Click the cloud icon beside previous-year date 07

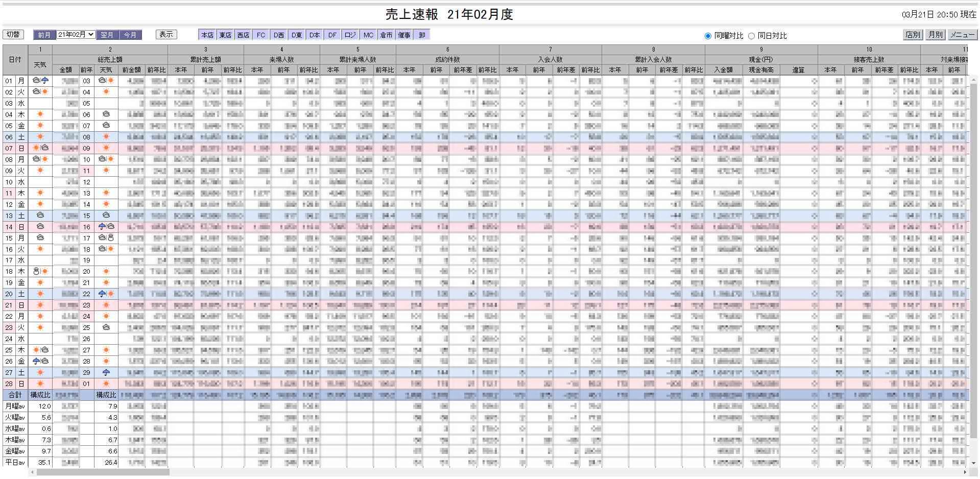[106, 126]
